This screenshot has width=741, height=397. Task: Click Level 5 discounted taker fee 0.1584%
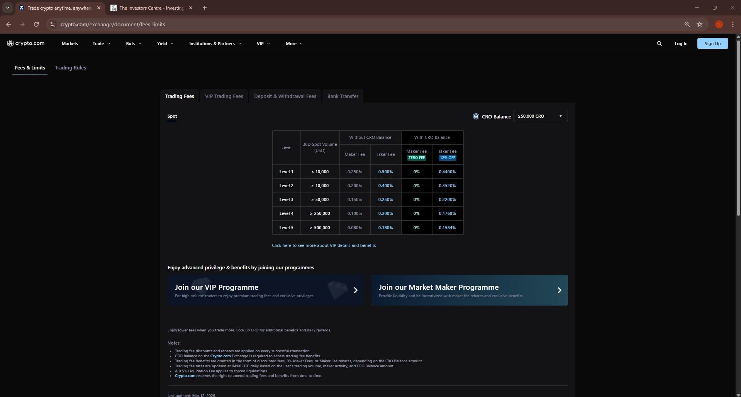pyautogui.click(x=447, y=228)
